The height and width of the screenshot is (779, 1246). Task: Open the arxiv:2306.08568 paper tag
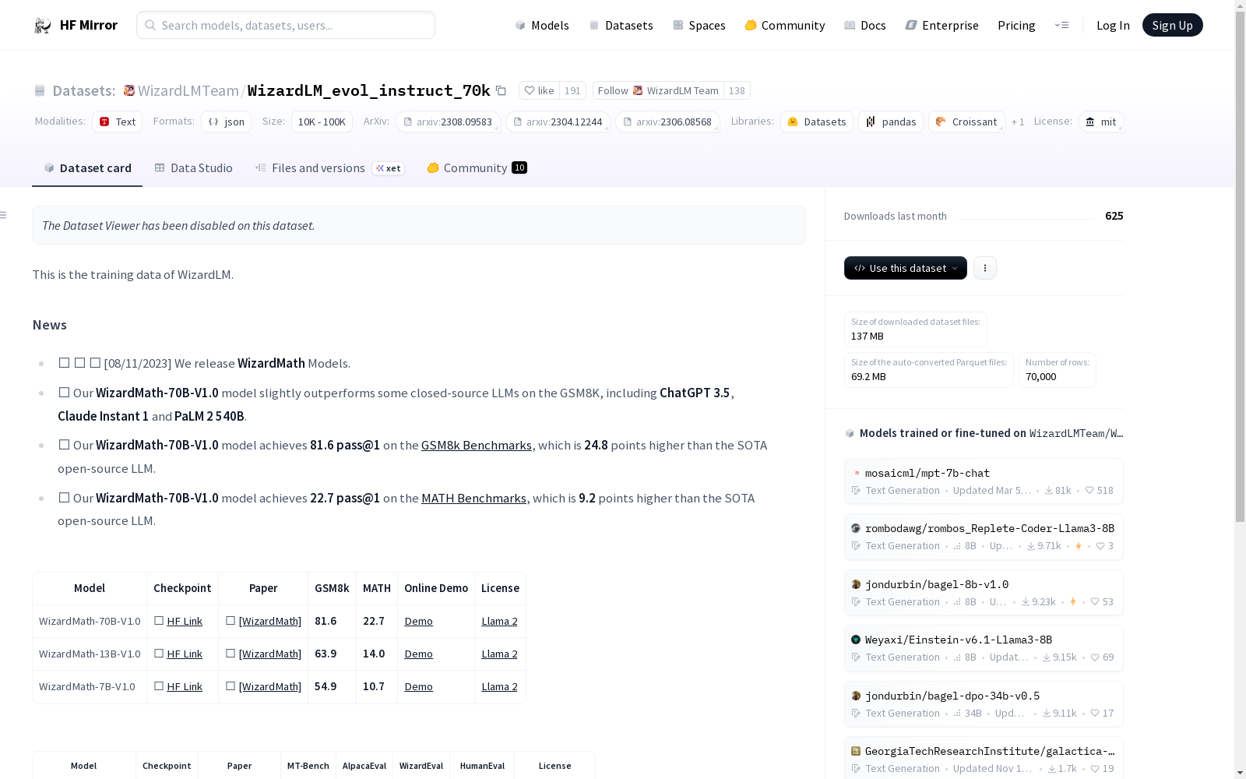pyautogui.click(x=667, y=122)
